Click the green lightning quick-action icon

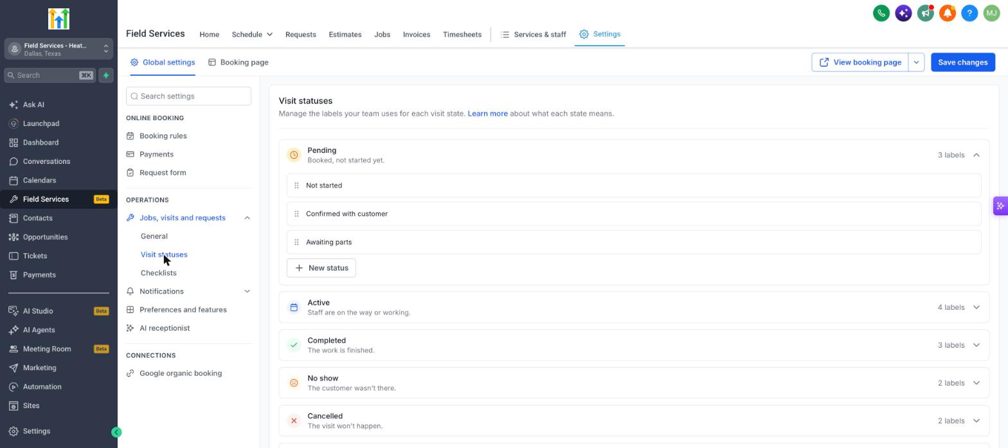coord(106,75)
